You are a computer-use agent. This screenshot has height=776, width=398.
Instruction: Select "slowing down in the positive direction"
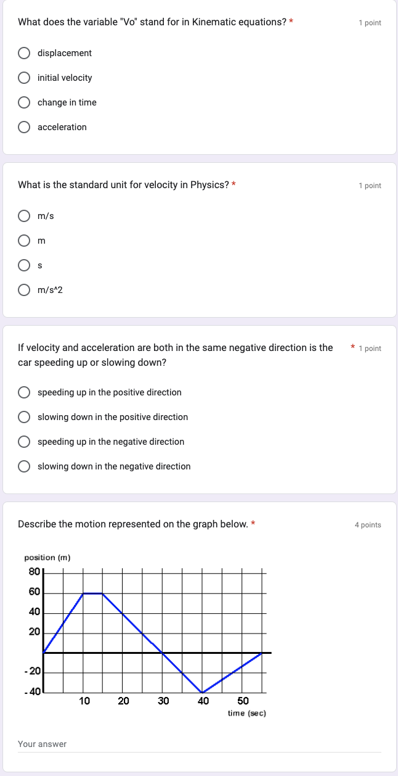[24, 417]
